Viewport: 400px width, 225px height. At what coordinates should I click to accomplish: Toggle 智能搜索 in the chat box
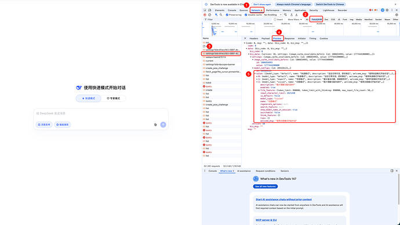(62, 125)
